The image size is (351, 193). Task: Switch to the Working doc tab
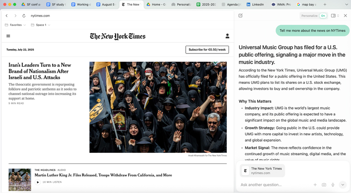[81, 5]
